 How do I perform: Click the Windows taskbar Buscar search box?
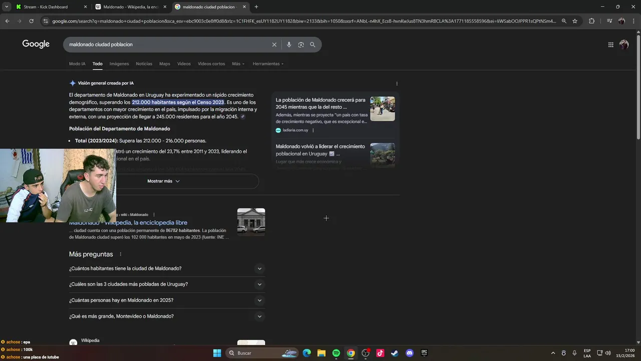pos(262,353)
